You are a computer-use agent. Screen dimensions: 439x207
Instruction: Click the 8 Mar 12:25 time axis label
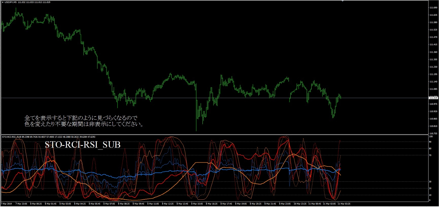(x=168, y=204)
